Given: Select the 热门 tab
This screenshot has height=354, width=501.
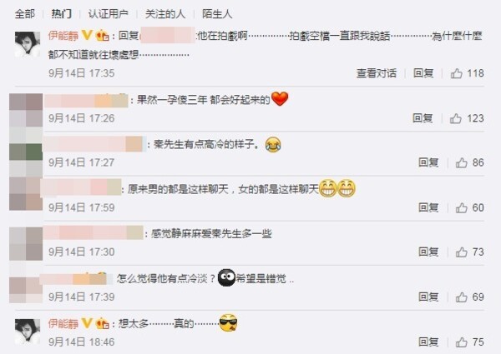Looking at the screenshot, I should pyautogui.click(x=61, y=13).
